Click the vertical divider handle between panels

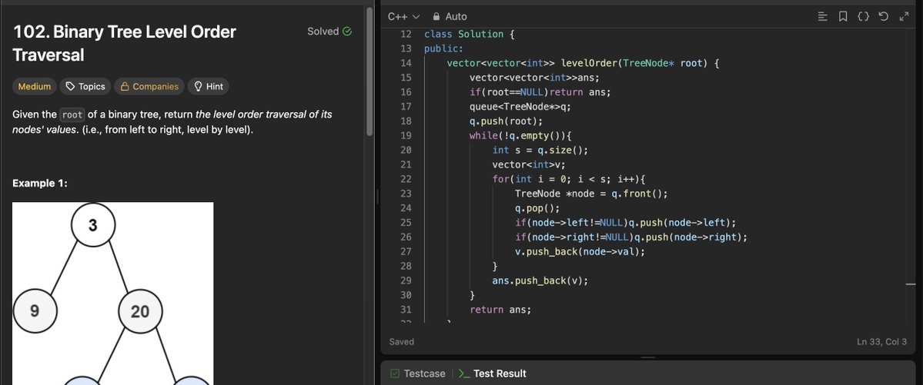click(x=377, y=197)
